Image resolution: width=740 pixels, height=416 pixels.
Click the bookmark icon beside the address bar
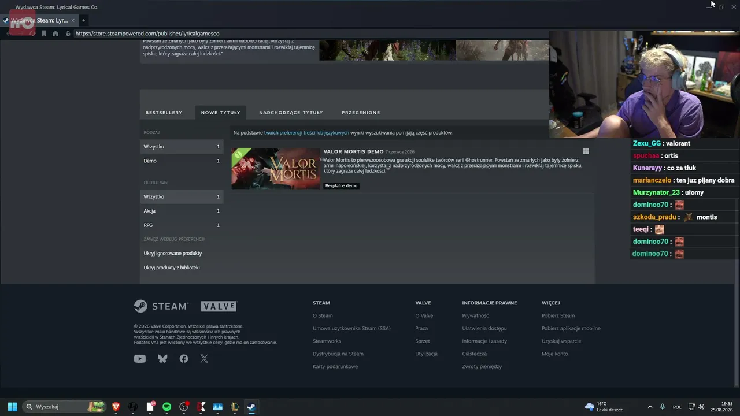[x=44, y=34]
